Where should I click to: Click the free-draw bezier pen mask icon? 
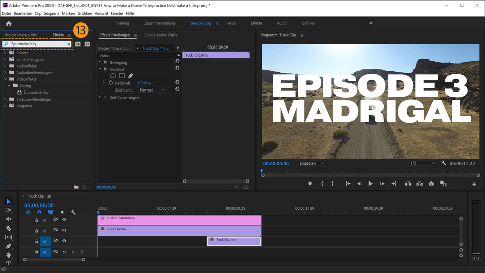tap(130, 76)
